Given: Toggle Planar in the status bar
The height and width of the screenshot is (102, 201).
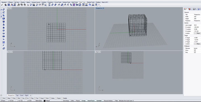Looking at the screenshot, I should tap(78, 101).
